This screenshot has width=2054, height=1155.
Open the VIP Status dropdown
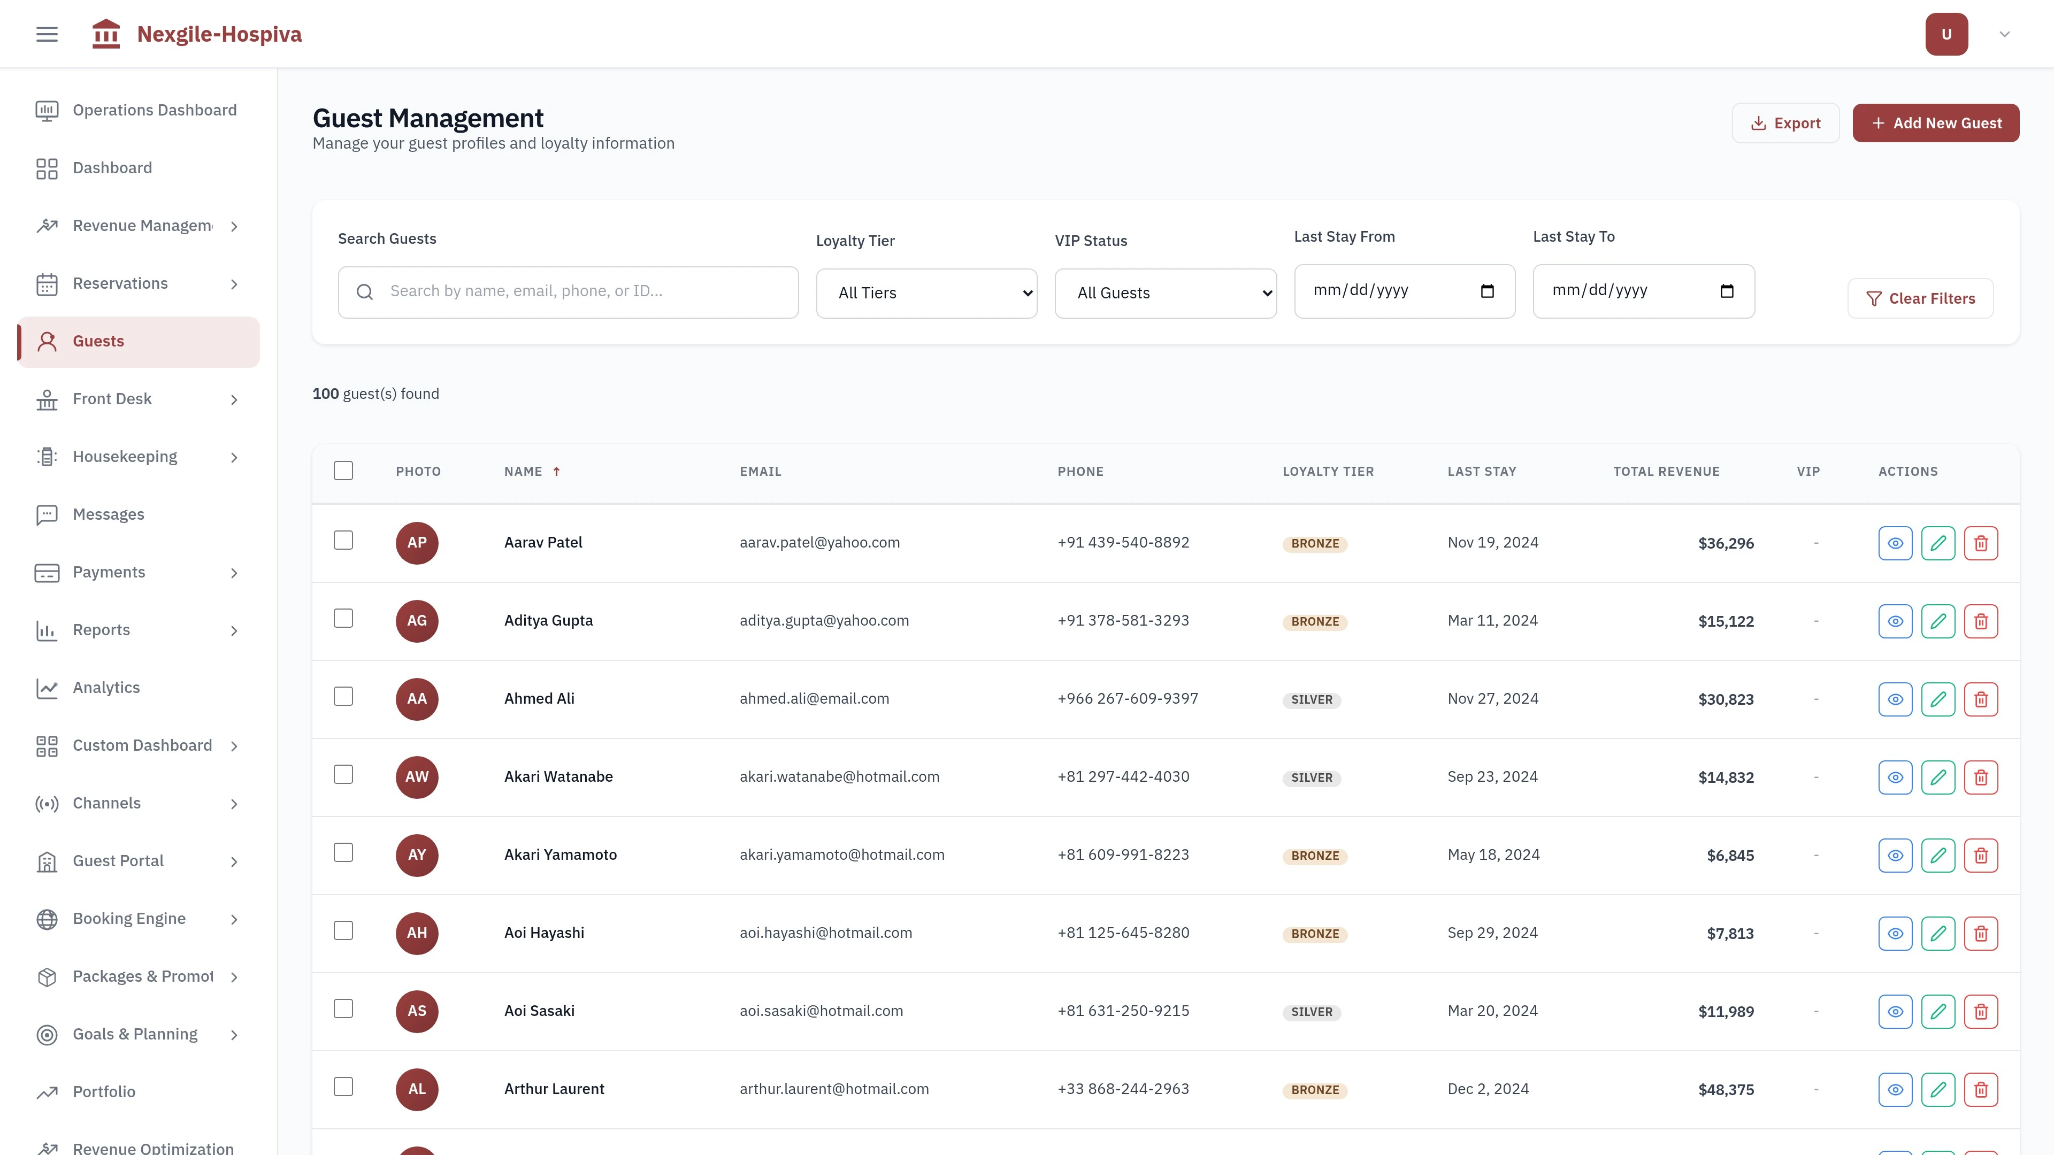coord(1165,292)
